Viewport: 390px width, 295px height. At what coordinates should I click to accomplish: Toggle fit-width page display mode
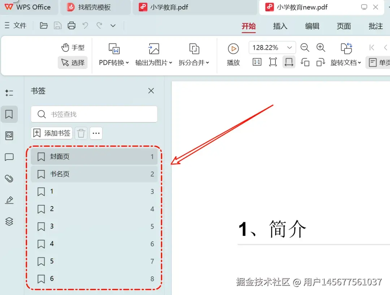(289, 62)
